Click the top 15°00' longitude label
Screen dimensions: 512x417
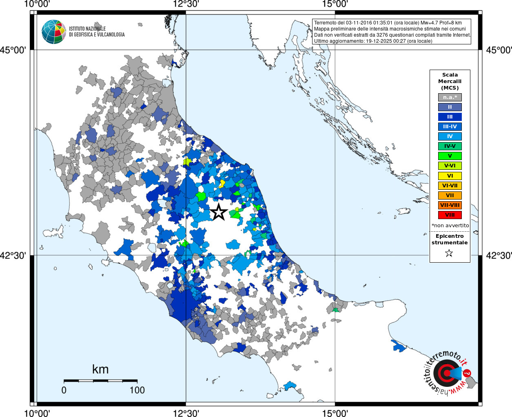(x=335, y=4)
